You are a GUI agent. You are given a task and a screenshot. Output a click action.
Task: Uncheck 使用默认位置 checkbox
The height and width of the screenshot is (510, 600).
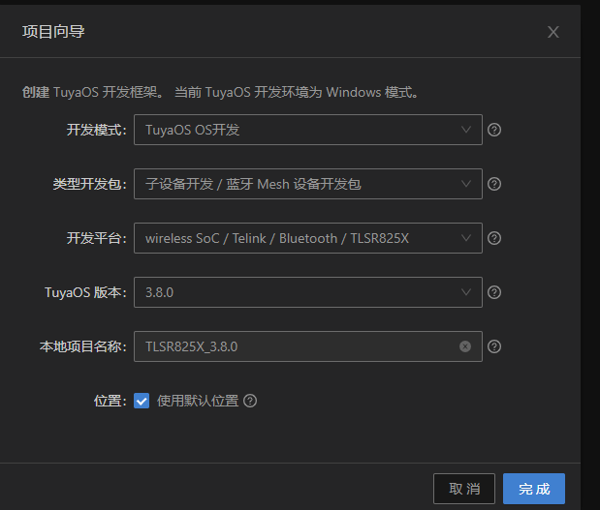[142, 401]
